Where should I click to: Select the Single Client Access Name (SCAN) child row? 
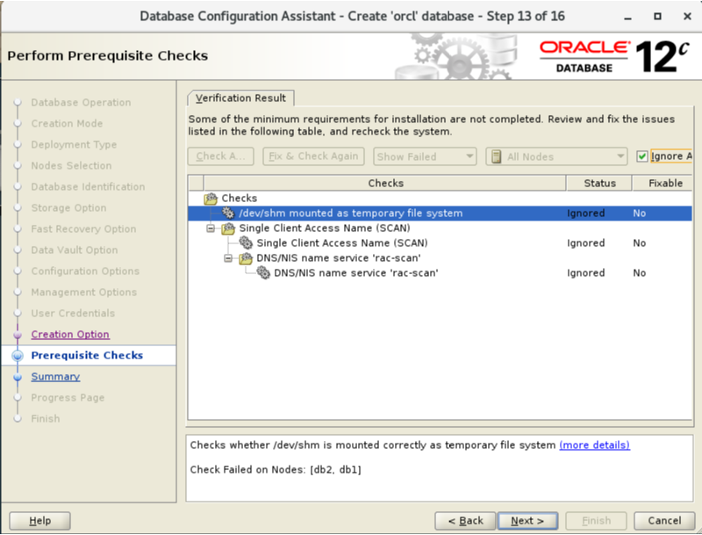440,242
